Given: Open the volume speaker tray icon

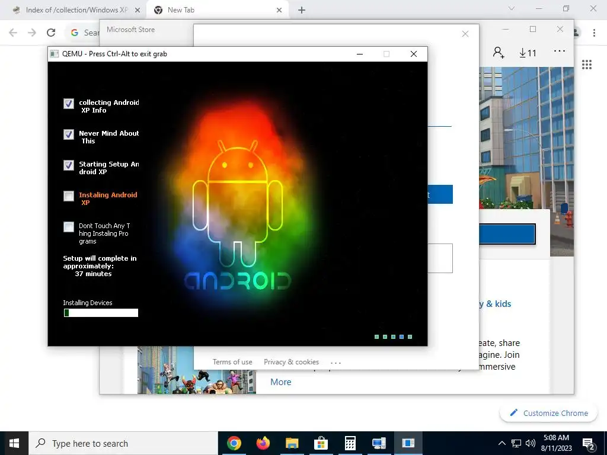Looking at the screenshot, I should (531, 443).
